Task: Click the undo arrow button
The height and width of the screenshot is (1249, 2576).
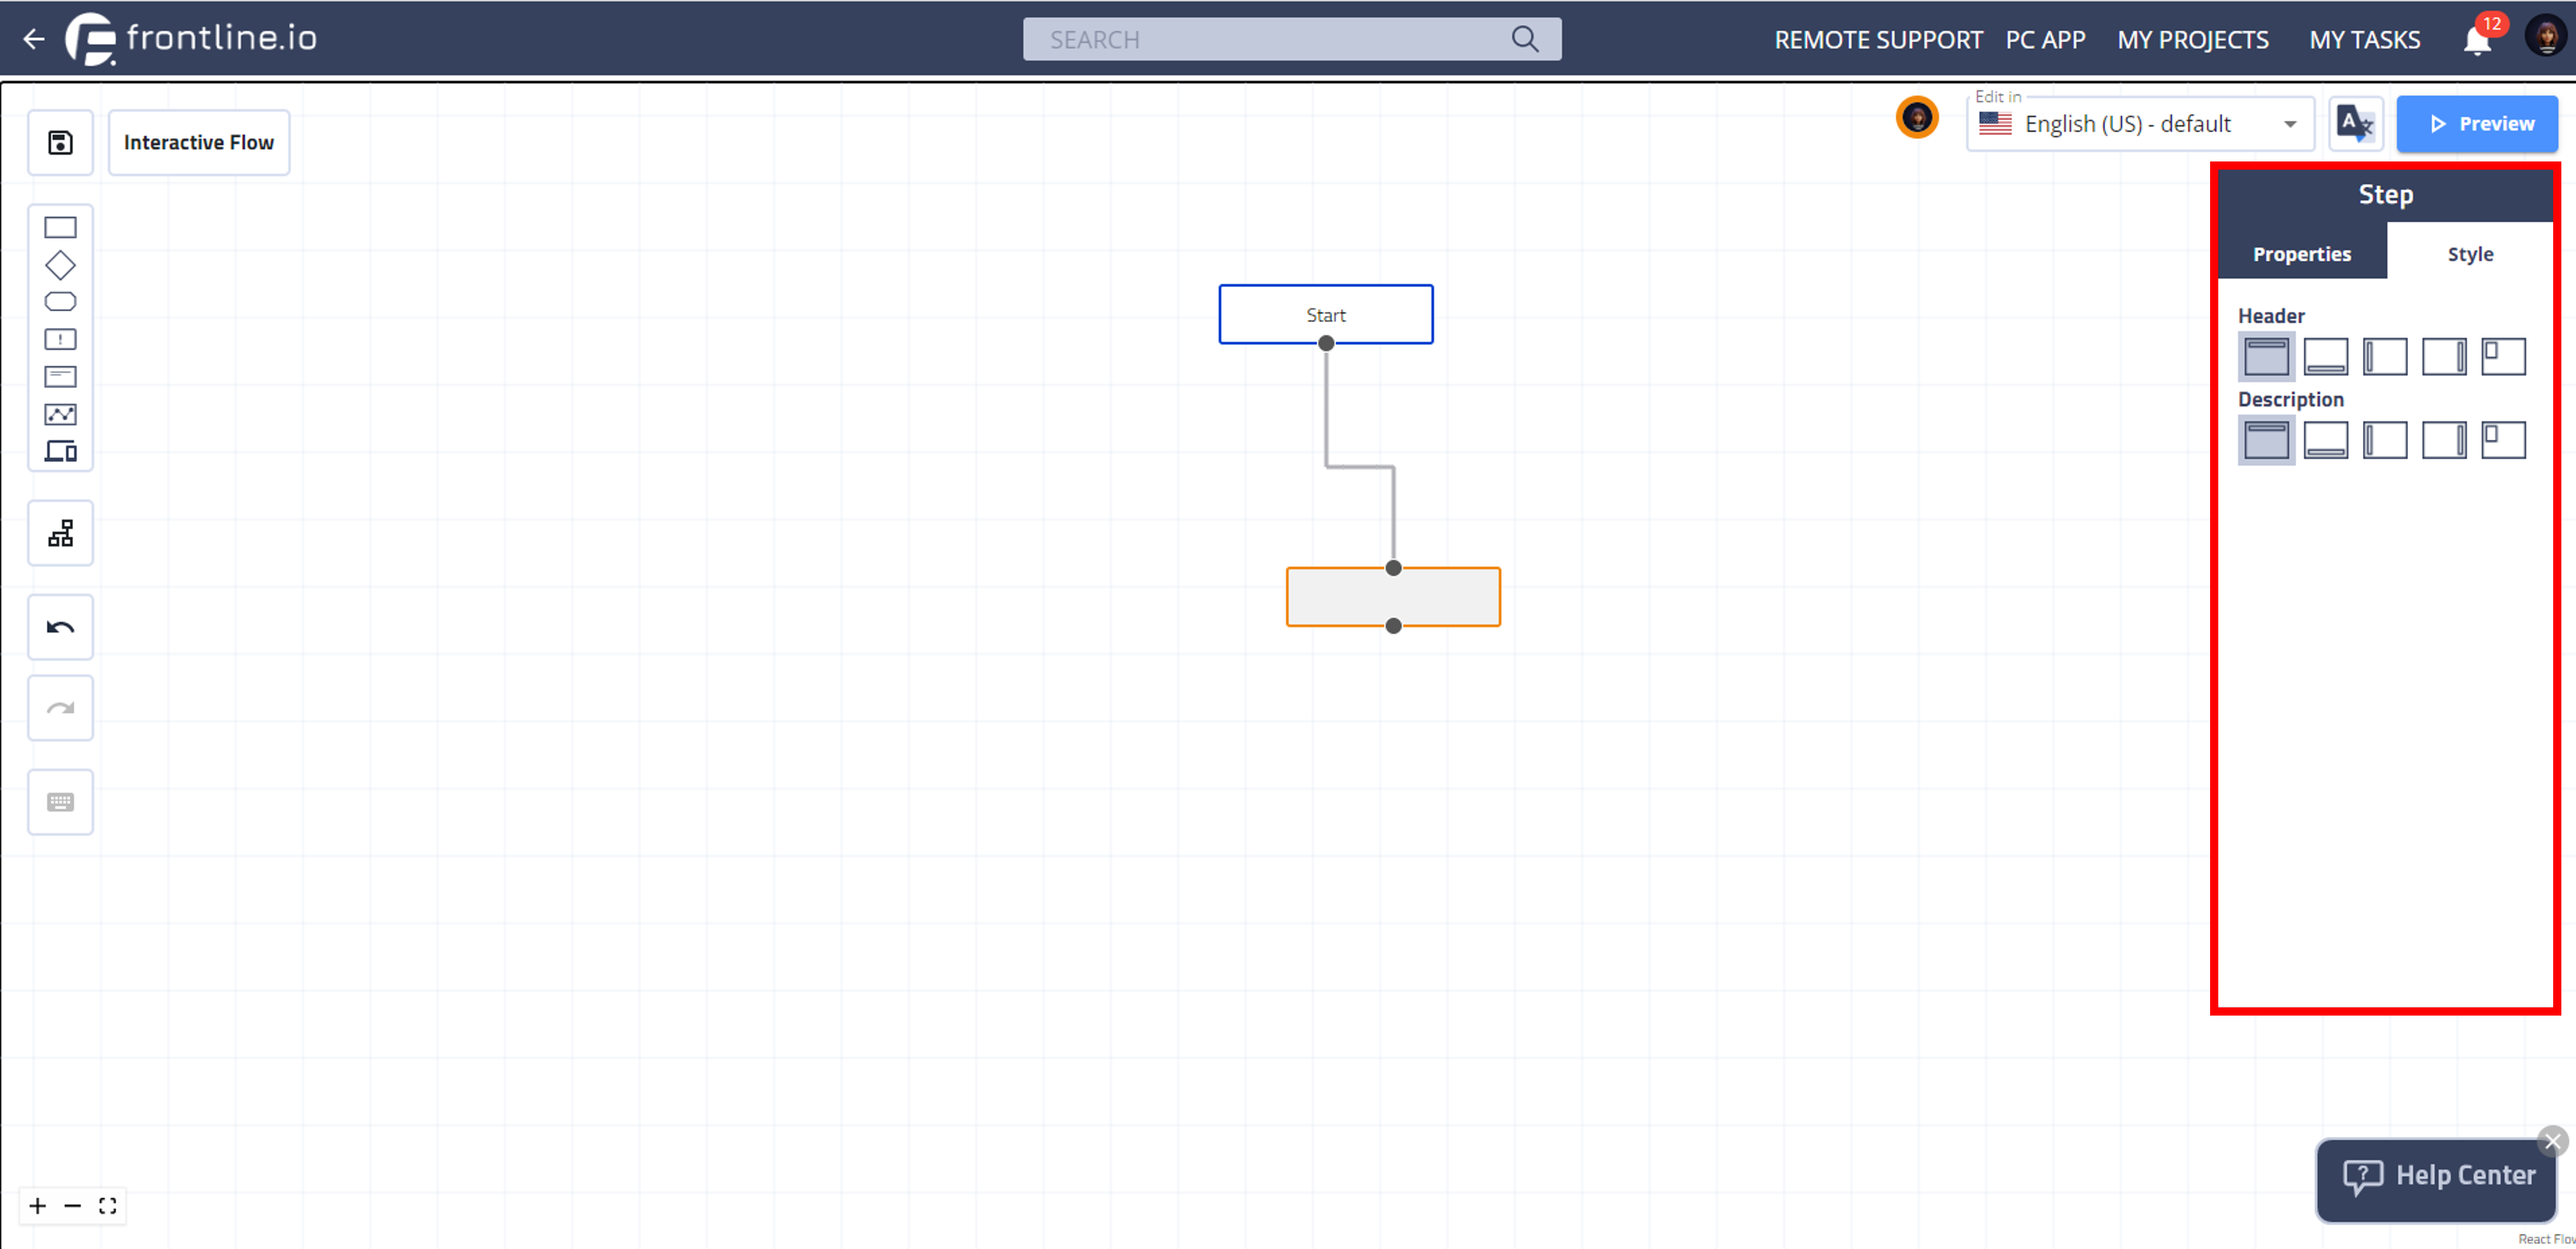Action: click(60, 628)
